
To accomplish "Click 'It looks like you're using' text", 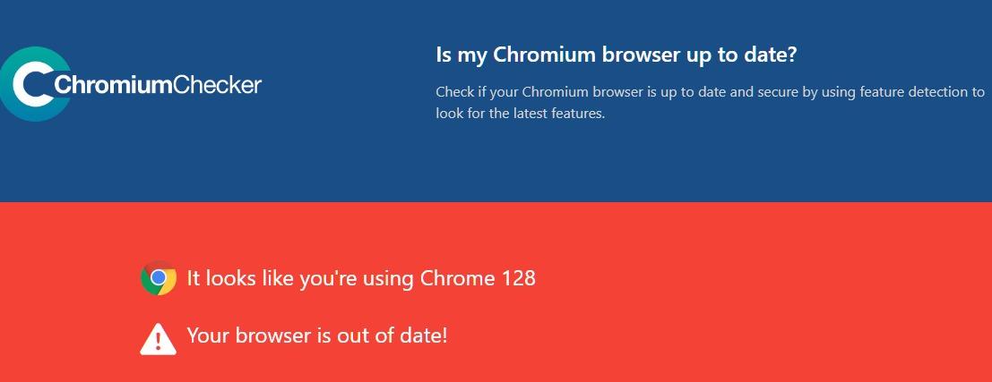I will pyautogui.click(x=300, y=278).
